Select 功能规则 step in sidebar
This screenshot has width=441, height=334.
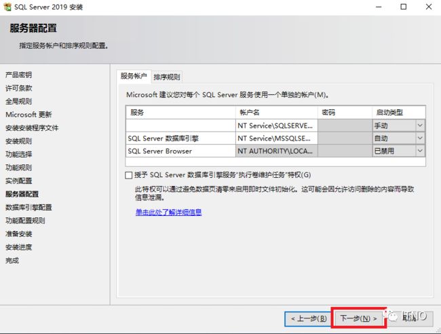(x=18, y=168)
